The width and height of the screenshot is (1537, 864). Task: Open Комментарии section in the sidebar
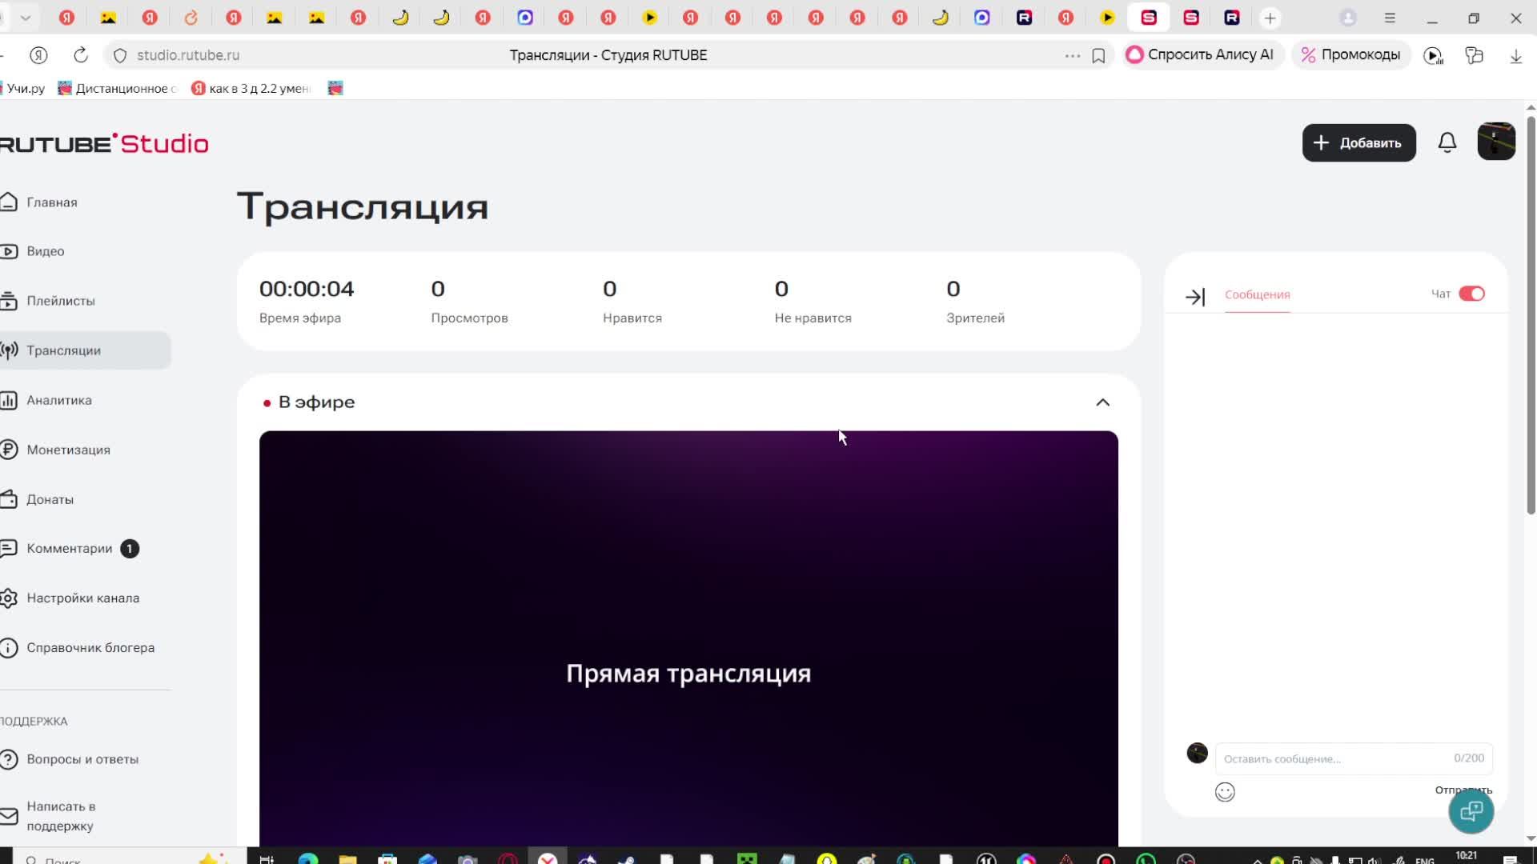pos(69,549)
